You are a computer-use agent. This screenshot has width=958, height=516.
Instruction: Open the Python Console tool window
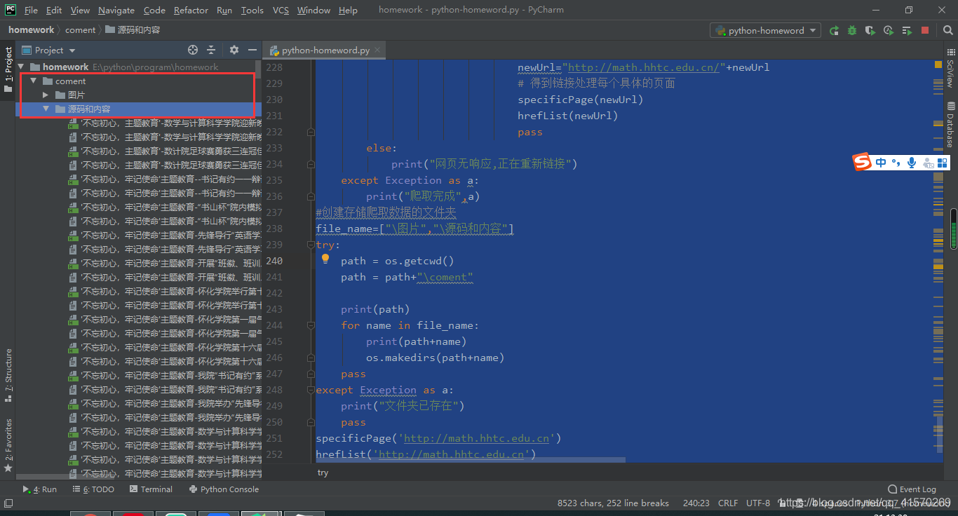click(x=224, y=489)
